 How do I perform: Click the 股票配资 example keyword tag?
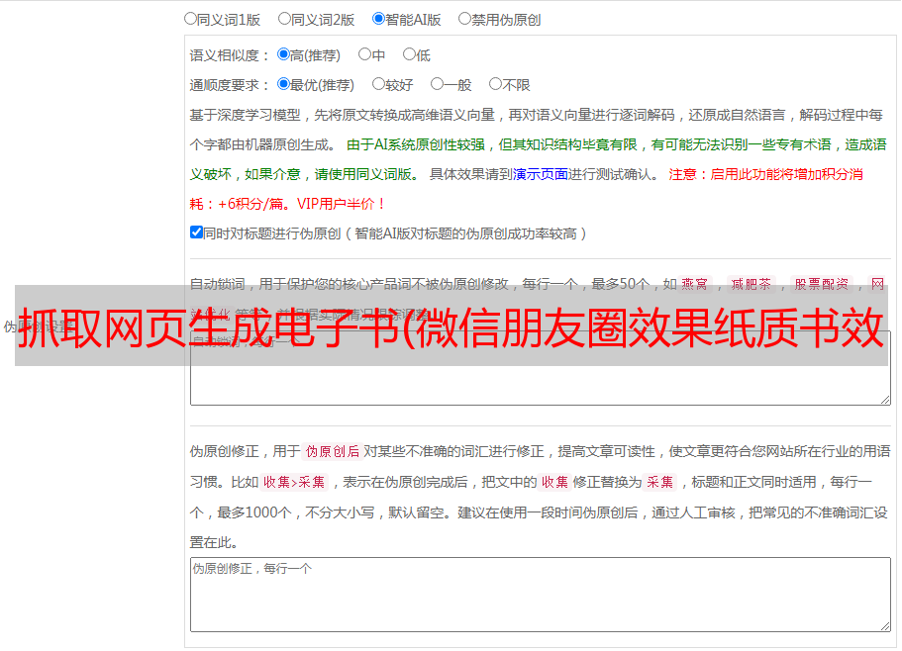tap(822, 284)
